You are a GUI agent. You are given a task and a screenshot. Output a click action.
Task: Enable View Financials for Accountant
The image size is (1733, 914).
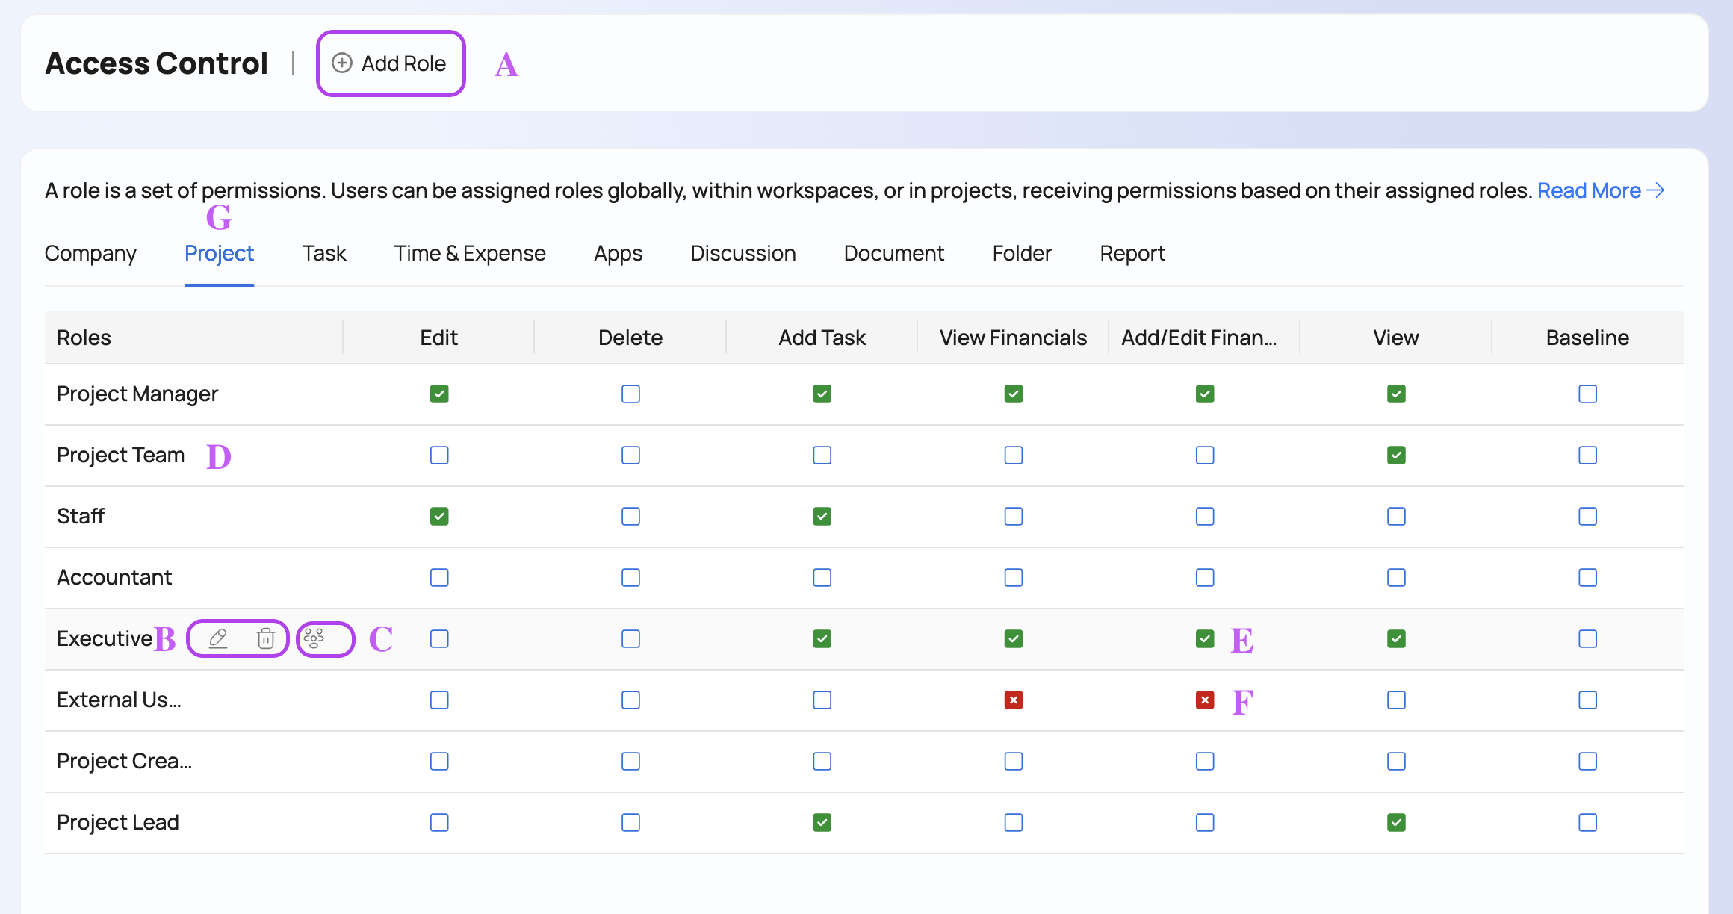(1014, 578)
